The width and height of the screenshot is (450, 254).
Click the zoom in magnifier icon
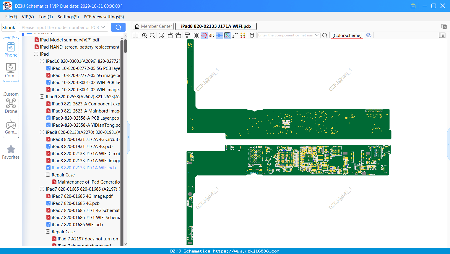(144, 35)
